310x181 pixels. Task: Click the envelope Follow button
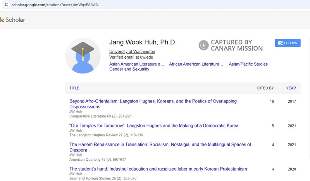288,43
